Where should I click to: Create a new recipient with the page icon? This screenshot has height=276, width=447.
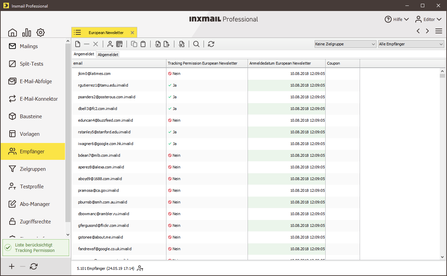(x=78, y=44)
